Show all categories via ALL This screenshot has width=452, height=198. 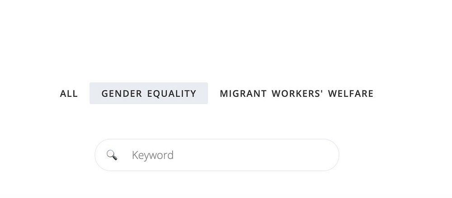pyautogui.click(x=69, y=94)
